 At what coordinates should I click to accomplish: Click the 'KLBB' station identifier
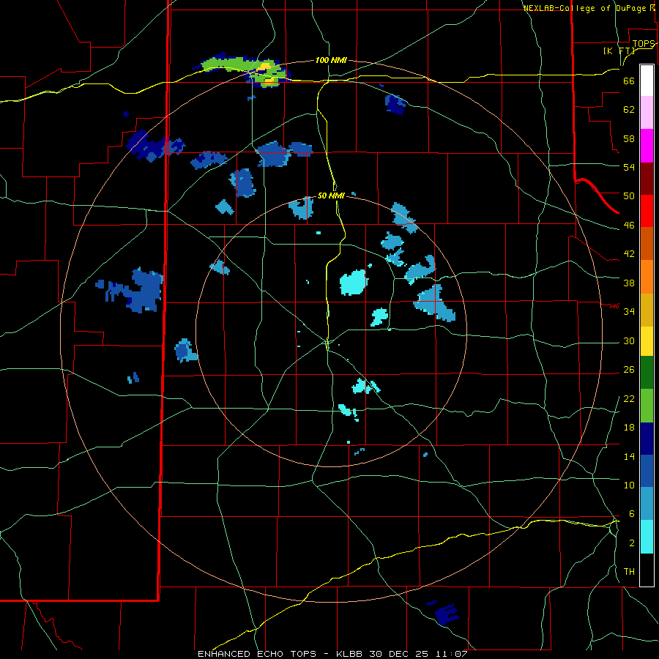tap(349, 654)
